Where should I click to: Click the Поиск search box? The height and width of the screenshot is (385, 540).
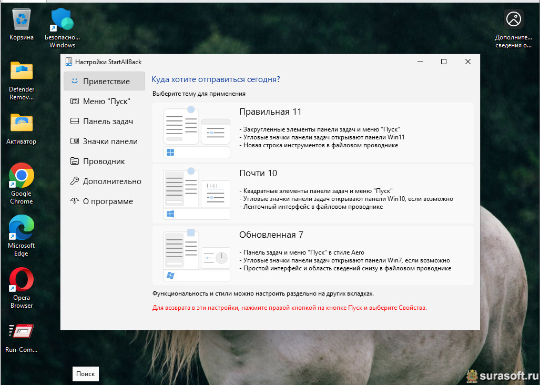(86, 374)
